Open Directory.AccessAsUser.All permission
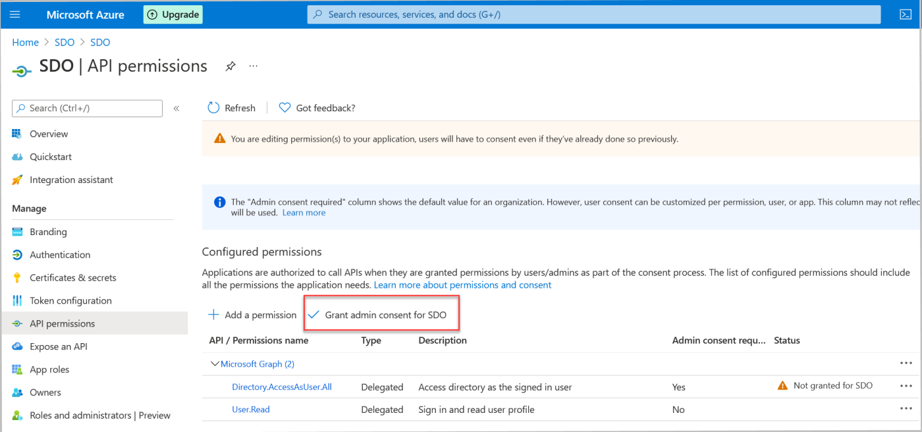This screenshot has width=922, height=432. click(282, 387)
